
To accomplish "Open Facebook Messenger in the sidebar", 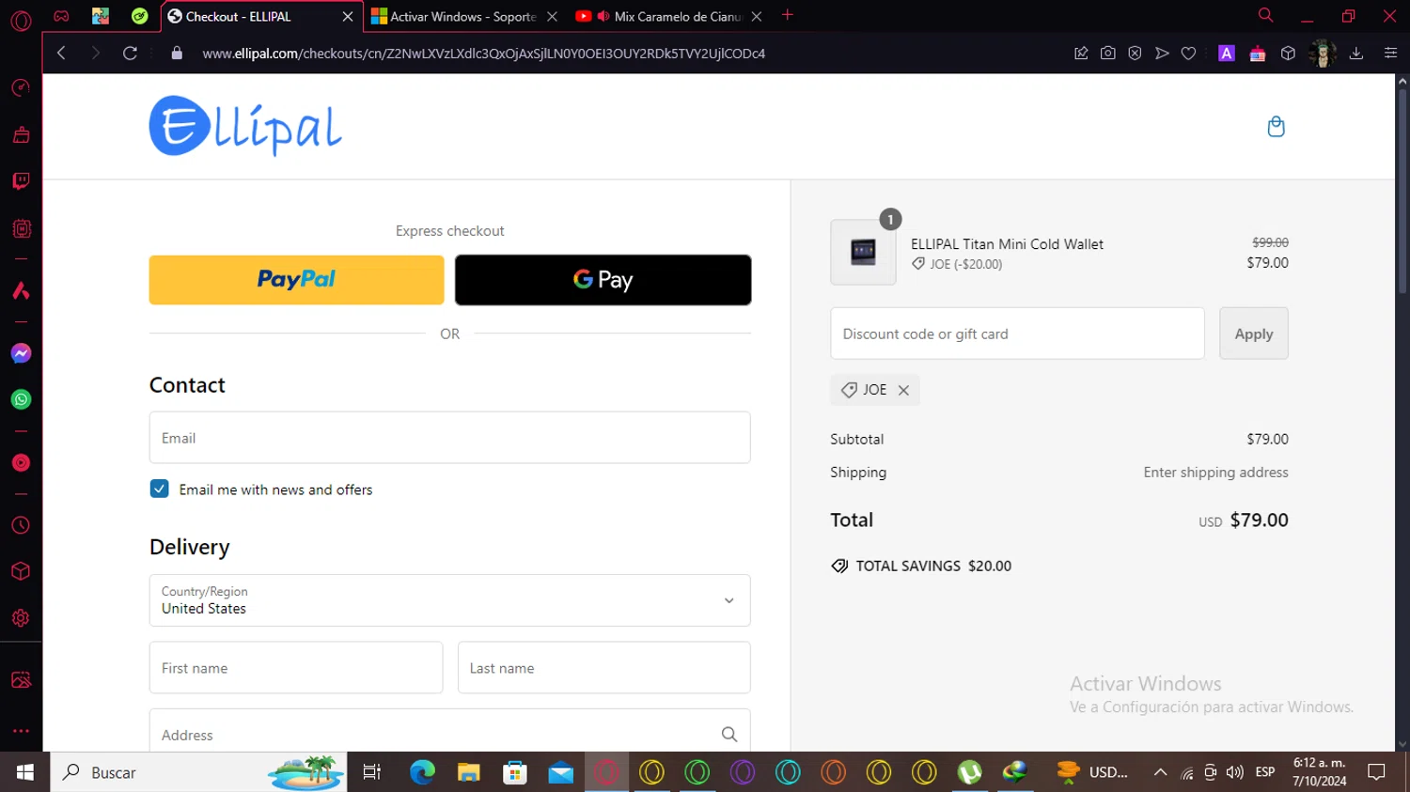I will tap(21, 353).
